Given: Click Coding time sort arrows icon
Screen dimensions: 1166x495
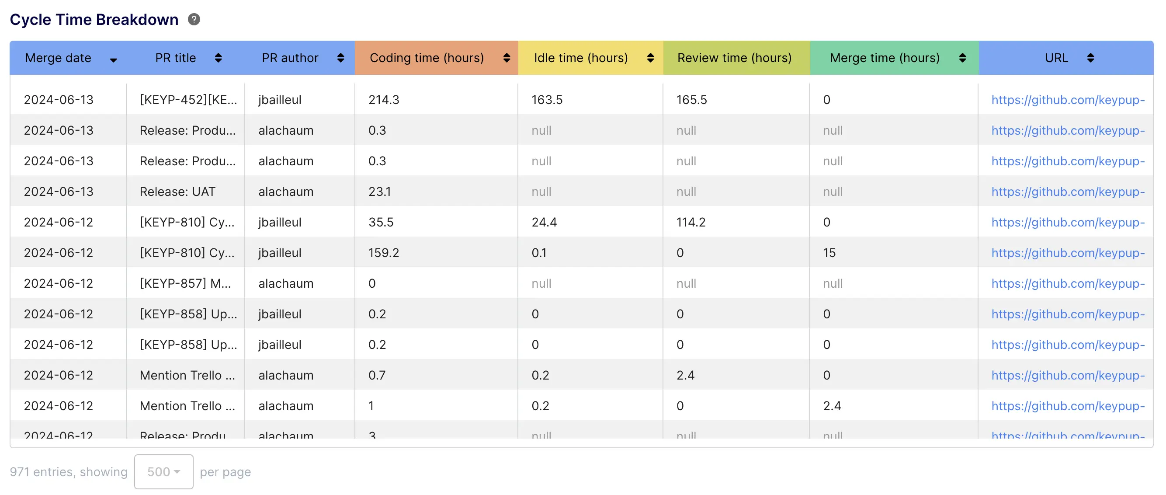Looking at the screenshot, I should click(x=507, y=58).
